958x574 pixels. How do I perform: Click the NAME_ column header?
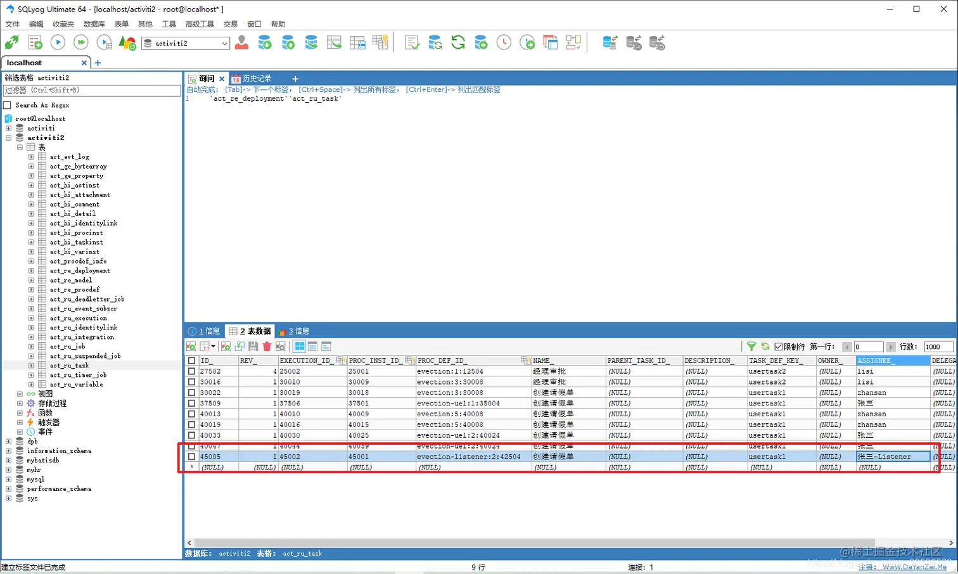pos(568,360)
